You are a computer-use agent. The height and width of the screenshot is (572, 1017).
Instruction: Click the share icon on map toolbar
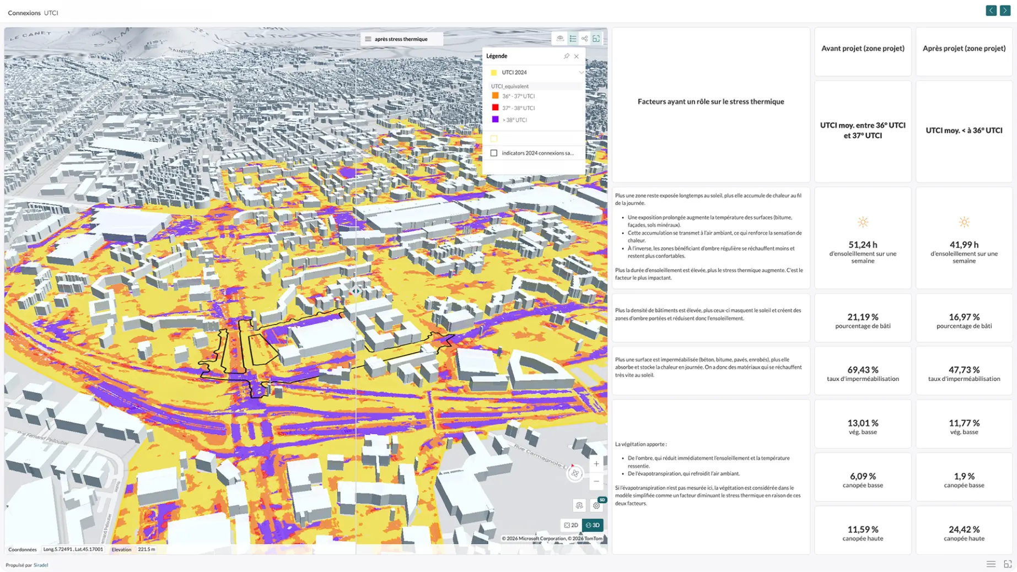(x=584, y=39)
